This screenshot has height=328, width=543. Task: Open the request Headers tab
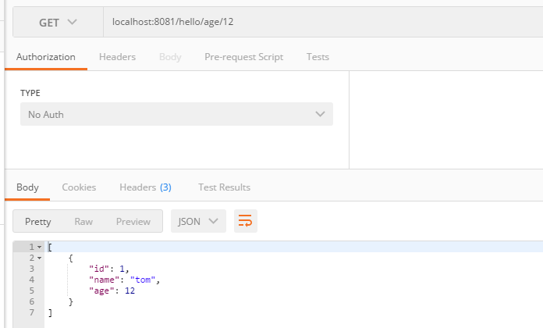click(x=117, y=57)
